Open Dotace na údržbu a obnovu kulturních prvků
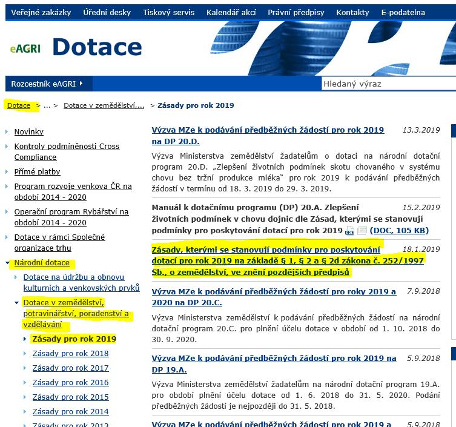This screenshot has width=456, height=427. [81, 282]
